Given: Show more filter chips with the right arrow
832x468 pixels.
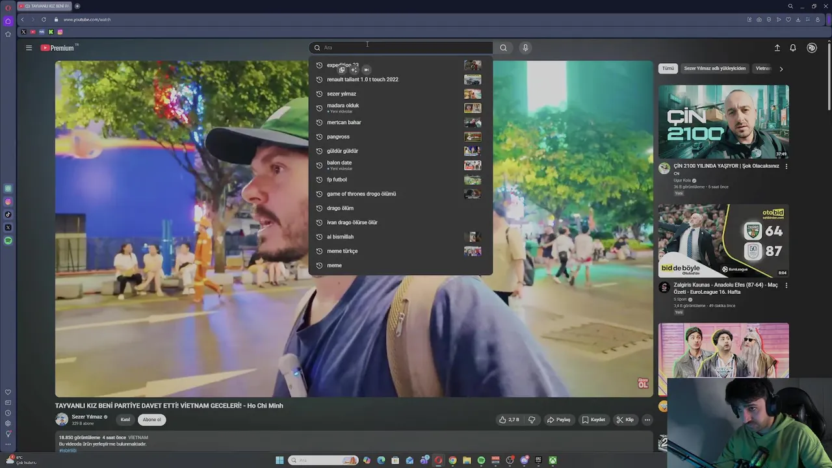Looking at the screenshot, I should pos(781,69).
